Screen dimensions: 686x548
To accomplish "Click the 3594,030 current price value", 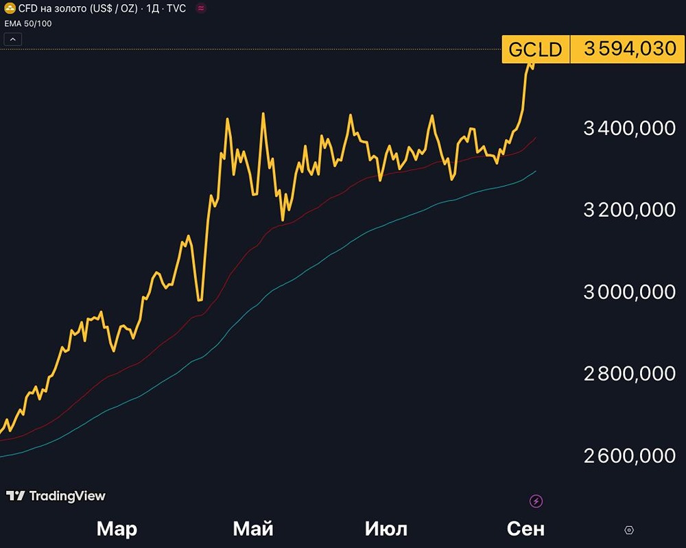I will tap(630, 49).
